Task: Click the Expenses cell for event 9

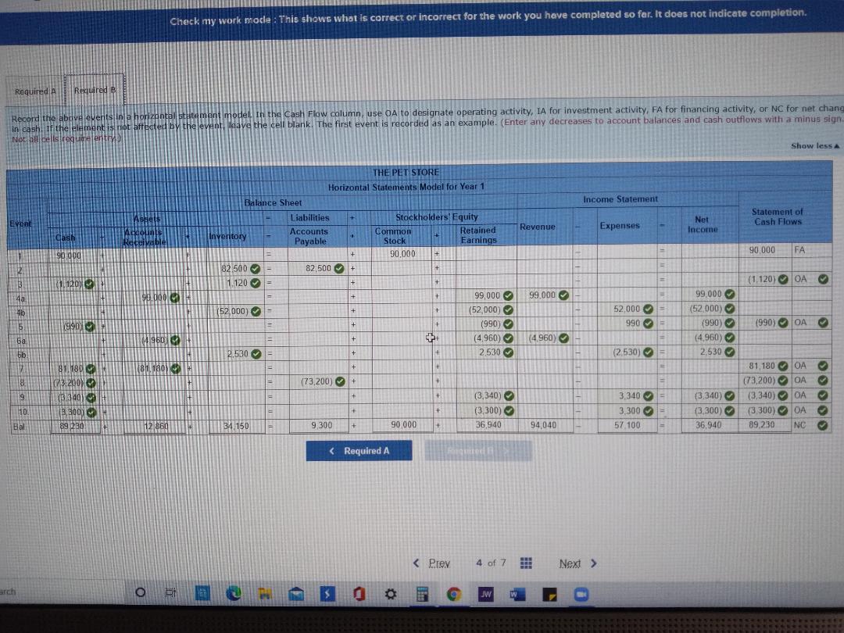Action: coord(627,396)
